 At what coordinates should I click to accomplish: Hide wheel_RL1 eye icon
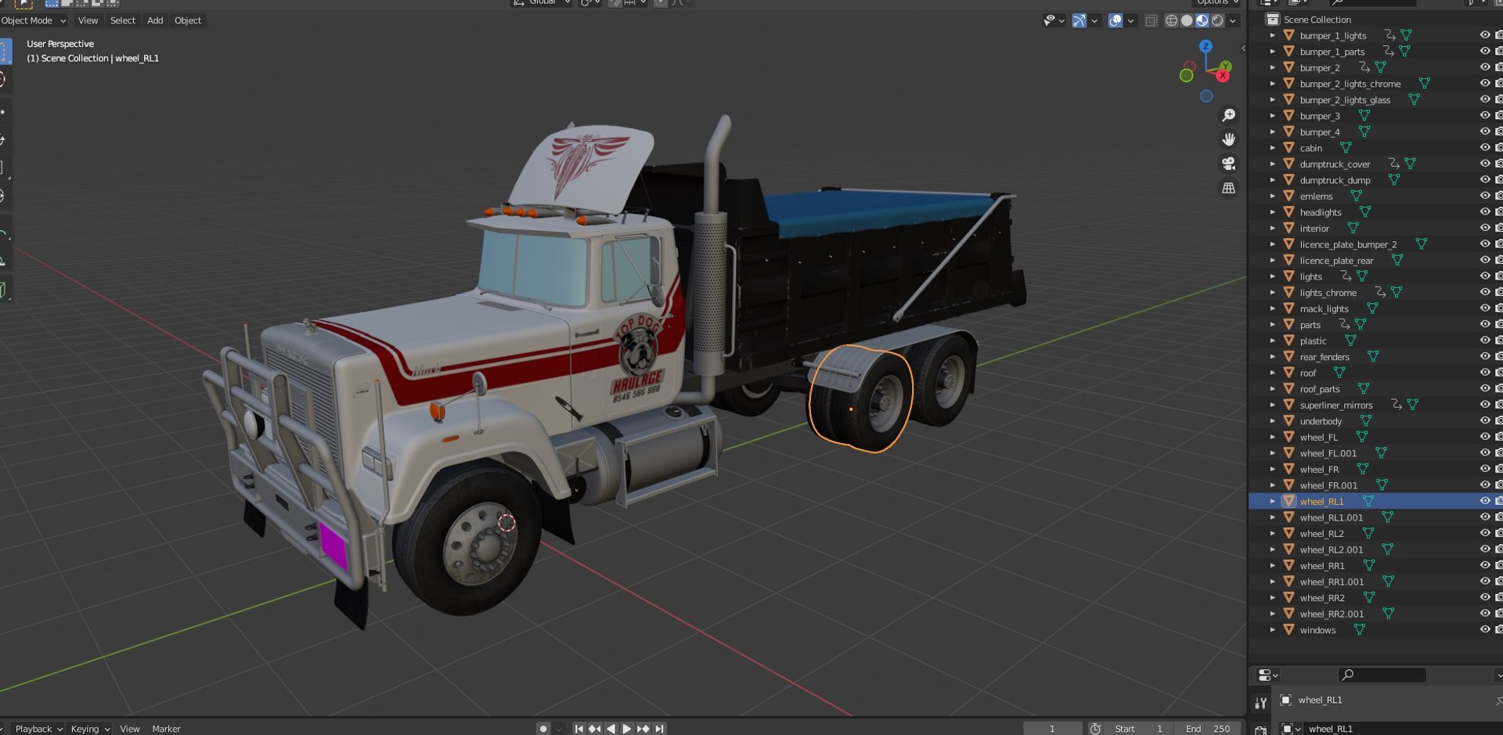1485,501
